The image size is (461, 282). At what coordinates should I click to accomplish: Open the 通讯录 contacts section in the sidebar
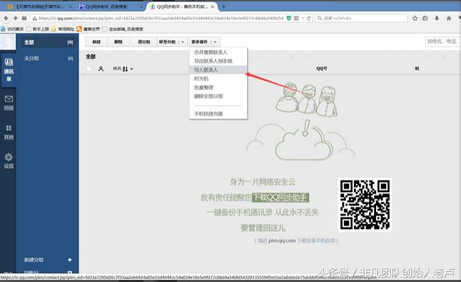(x=8, y=70)
